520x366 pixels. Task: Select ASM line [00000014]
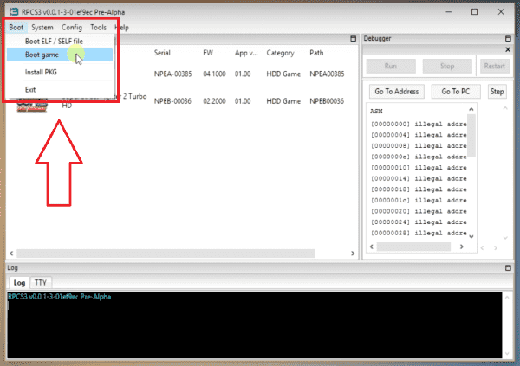tap(419, 178)
